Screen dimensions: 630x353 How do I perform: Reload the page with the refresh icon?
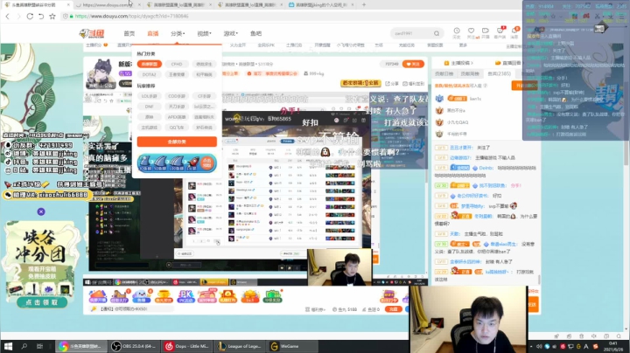coord(30,16)
